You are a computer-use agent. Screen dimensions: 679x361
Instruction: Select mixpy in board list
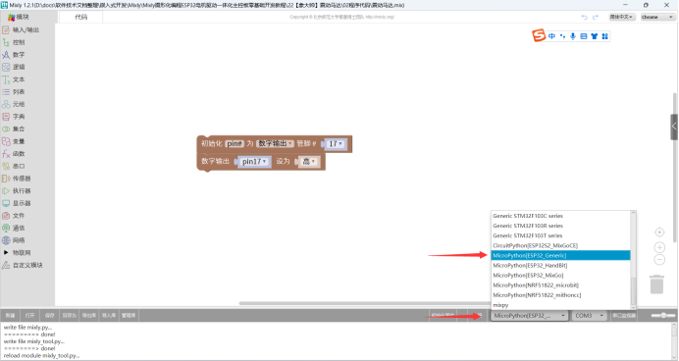pyautogui.click(x=560, y=305)
